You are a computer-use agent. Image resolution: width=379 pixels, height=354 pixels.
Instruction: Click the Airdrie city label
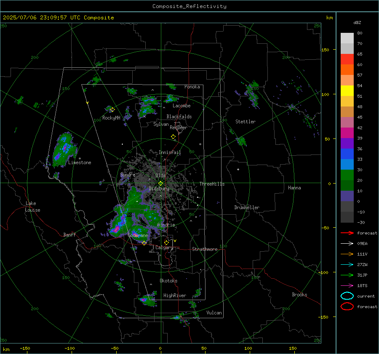166,225
